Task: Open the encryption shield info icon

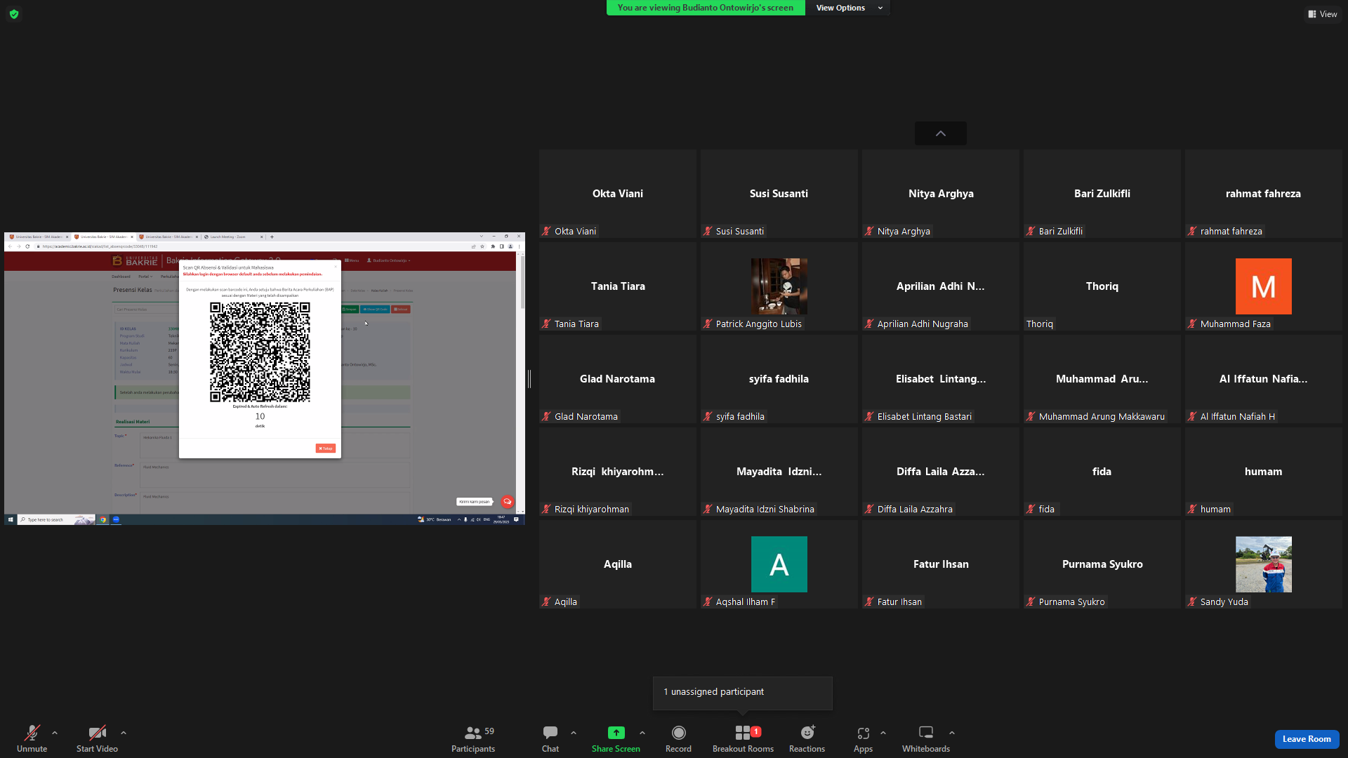Action: [14, 14]
